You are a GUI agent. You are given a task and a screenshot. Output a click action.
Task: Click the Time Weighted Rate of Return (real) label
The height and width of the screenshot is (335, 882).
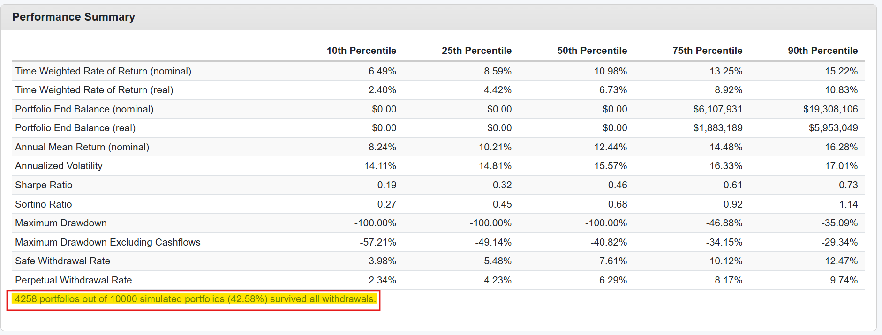click(94, 90)
